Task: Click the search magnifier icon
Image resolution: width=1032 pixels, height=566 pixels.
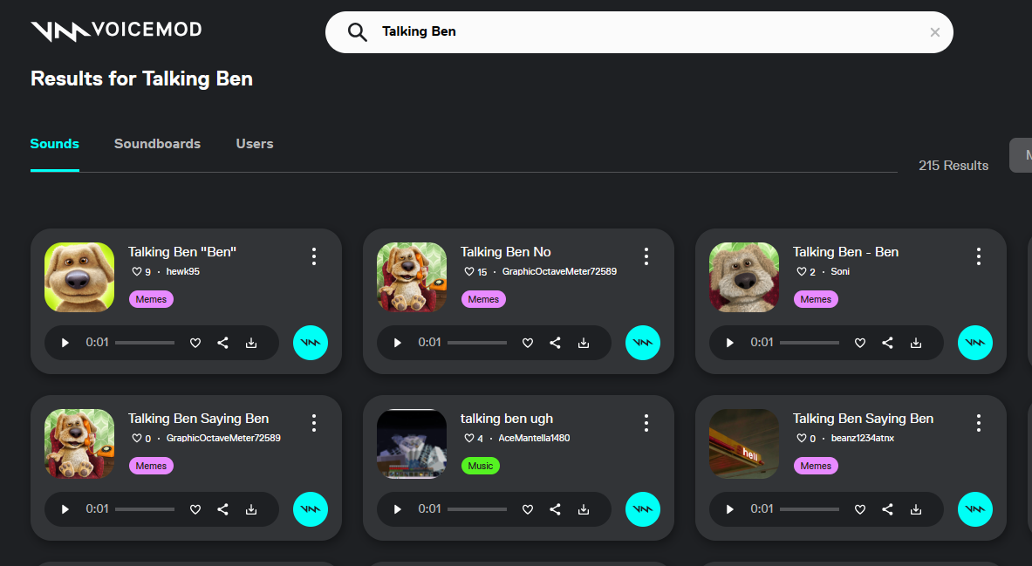Action: click(358, 32)
